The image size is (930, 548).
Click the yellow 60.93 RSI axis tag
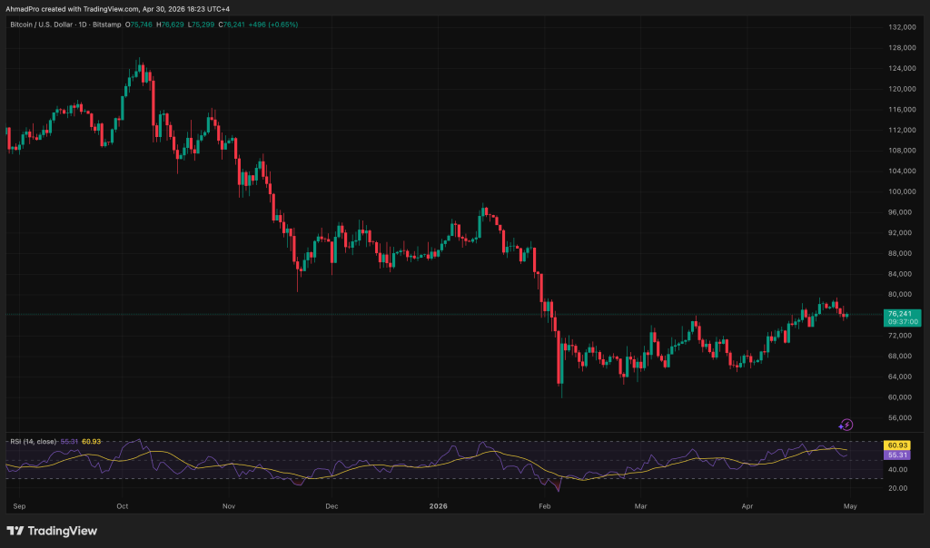pyautogui.click(x=897, y=445)
